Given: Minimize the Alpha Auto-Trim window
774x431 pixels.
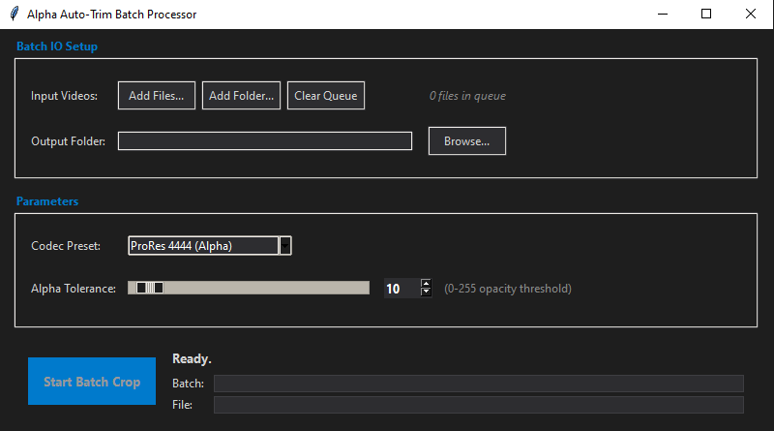Looking at the screenshot, I should point(662,15).
